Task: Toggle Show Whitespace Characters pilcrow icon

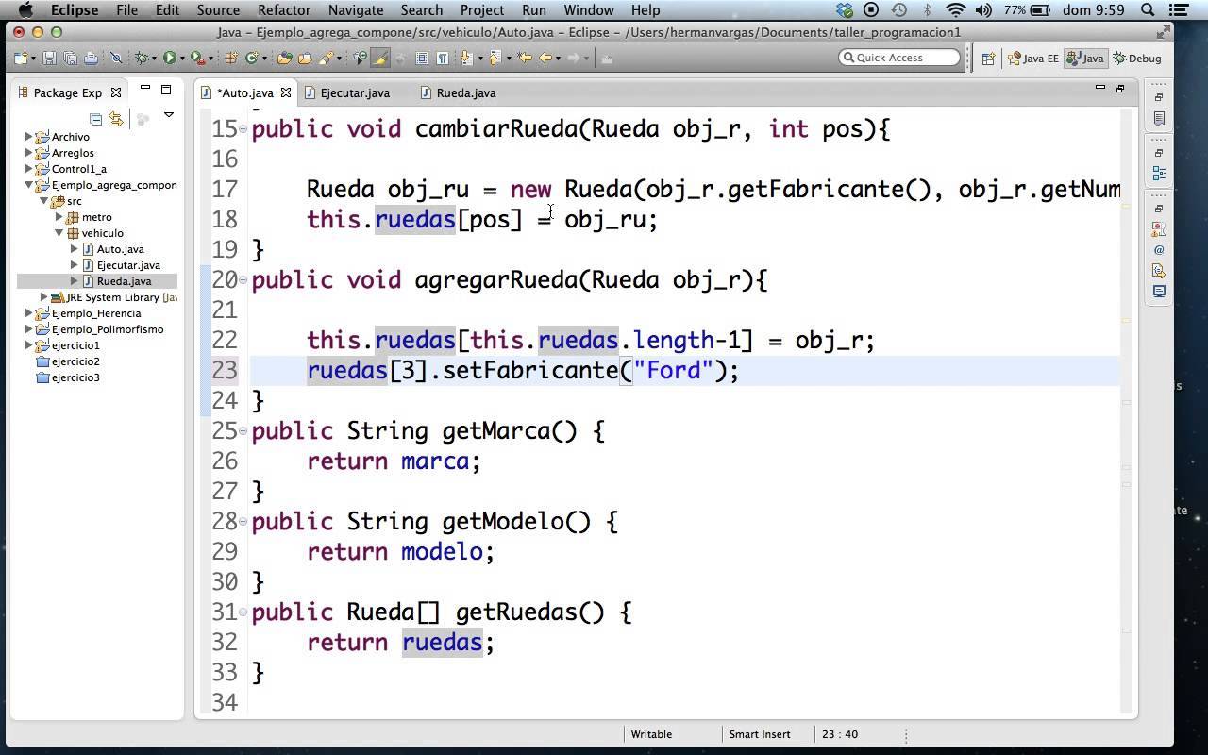Action: (x=442, y=59)
